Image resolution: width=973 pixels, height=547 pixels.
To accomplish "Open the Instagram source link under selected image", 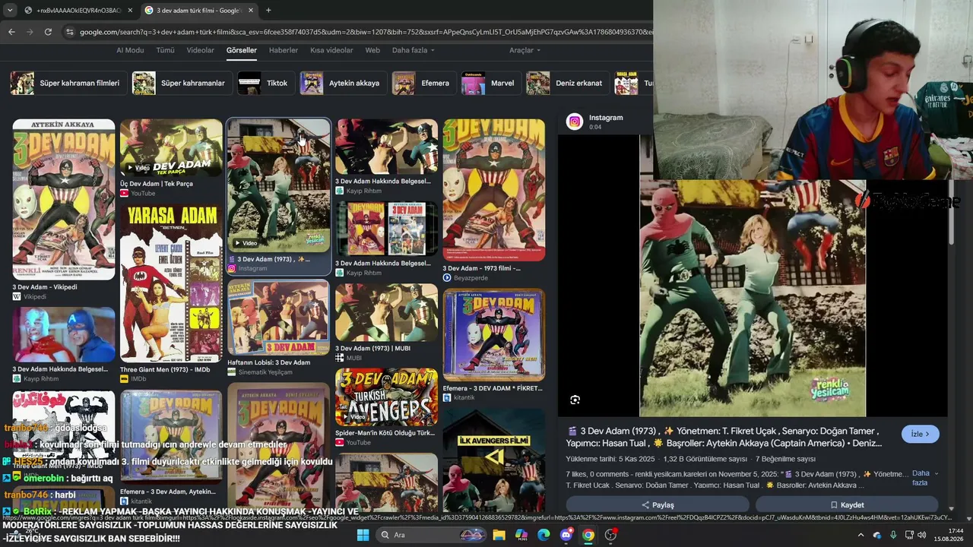I will (252, 268).
